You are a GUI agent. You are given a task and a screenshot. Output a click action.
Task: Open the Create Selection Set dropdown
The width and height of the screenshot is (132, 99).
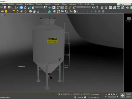[x=84, y=7]
